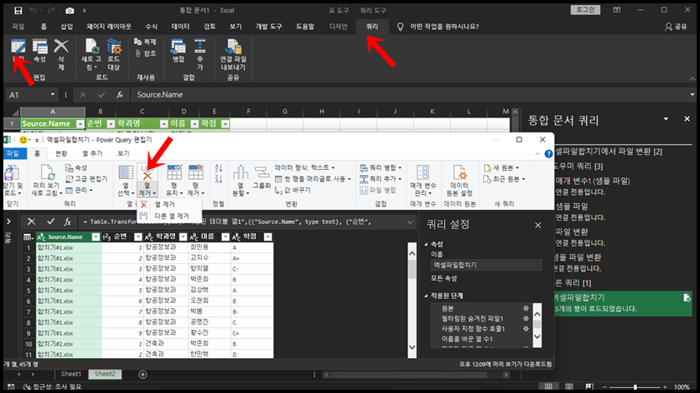Click 미리 보기 새로 고침 icon in Power Query

[46, 180]
